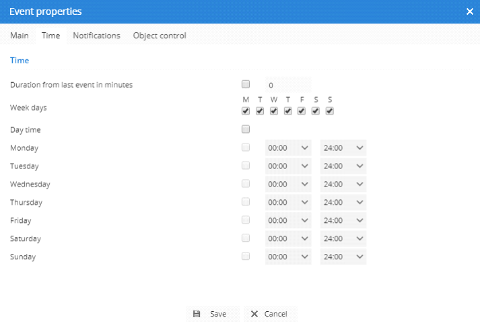
Task: Click the Save button
Action: click(x=211, y=314)
